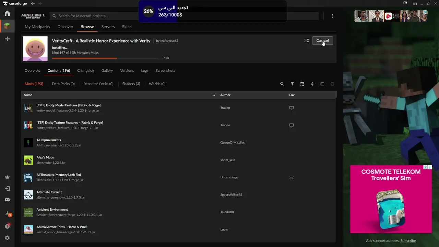Show the Resource Packs (0) category
This screenshot has width=439, height=247.
[98, 84]
